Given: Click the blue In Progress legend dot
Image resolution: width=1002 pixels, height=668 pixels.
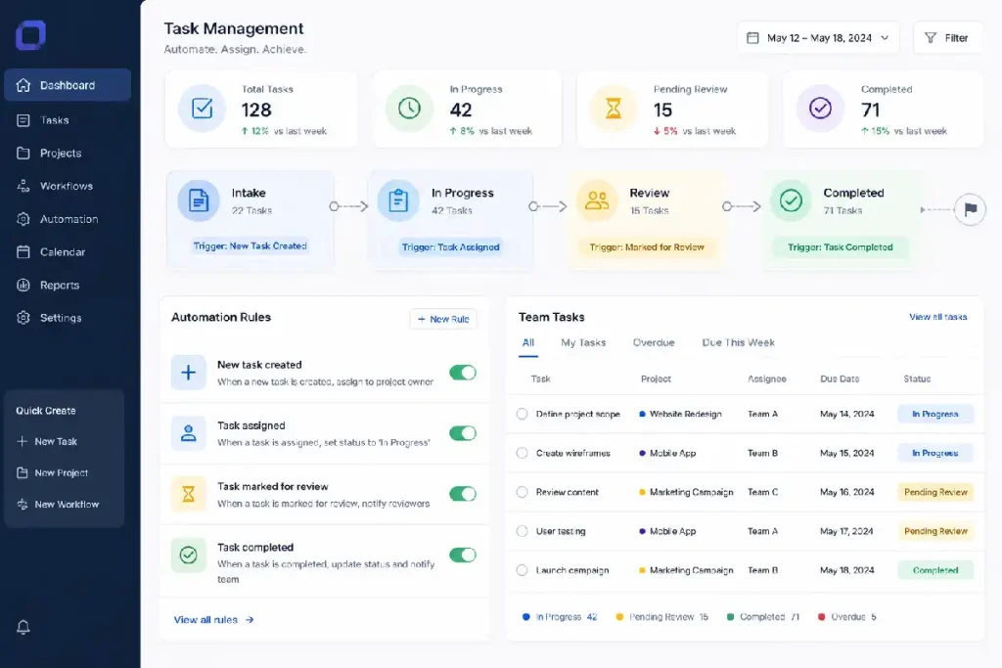Looking at the screenshot, I should pyautogui.click(x=525, y=617).
